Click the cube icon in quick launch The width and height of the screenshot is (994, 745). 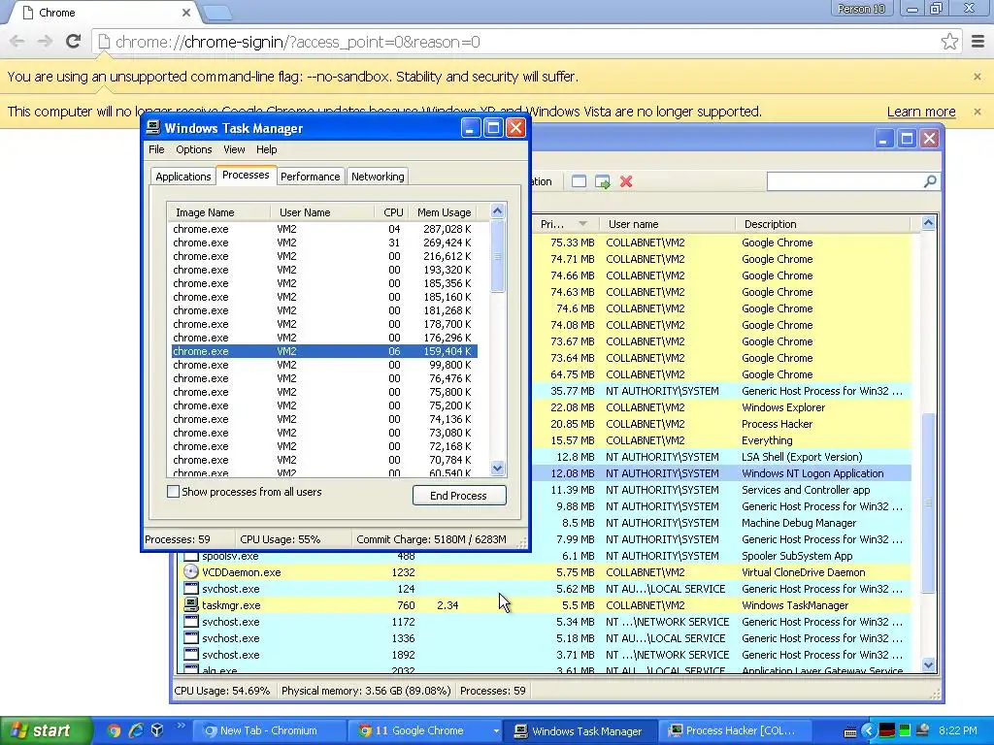pyautogui.click(x=157, y=730)
